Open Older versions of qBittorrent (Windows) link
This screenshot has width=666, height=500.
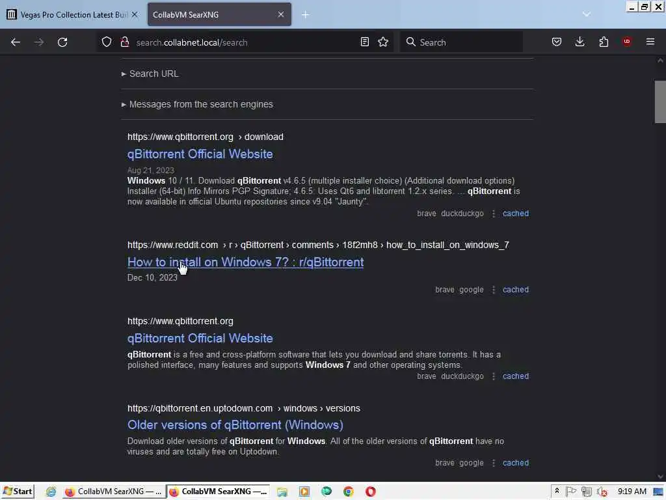point(235,425)
